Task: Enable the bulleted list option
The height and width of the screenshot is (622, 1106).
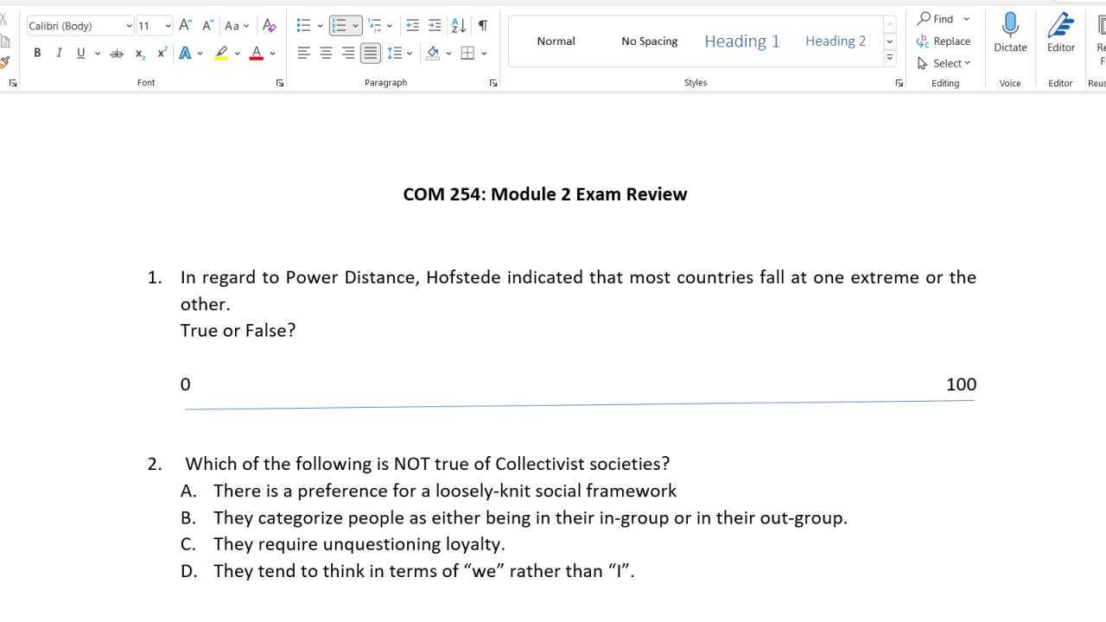Action: pos(303,25)
